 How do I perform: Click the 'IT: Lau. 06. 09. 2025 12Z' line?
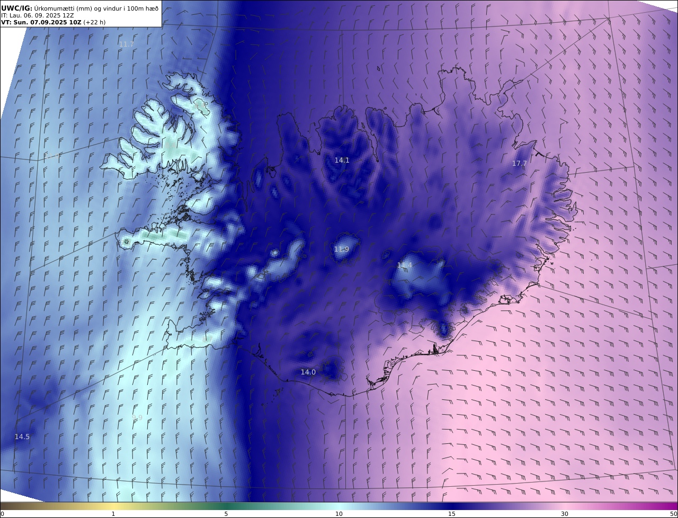37,15
